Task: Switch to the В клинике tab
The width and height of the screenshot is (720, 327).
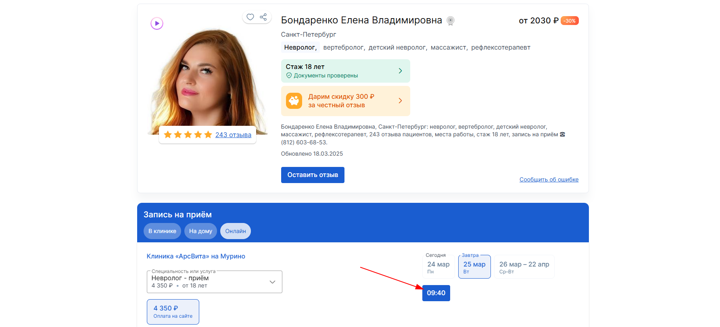Action: (x=162, y=231)
